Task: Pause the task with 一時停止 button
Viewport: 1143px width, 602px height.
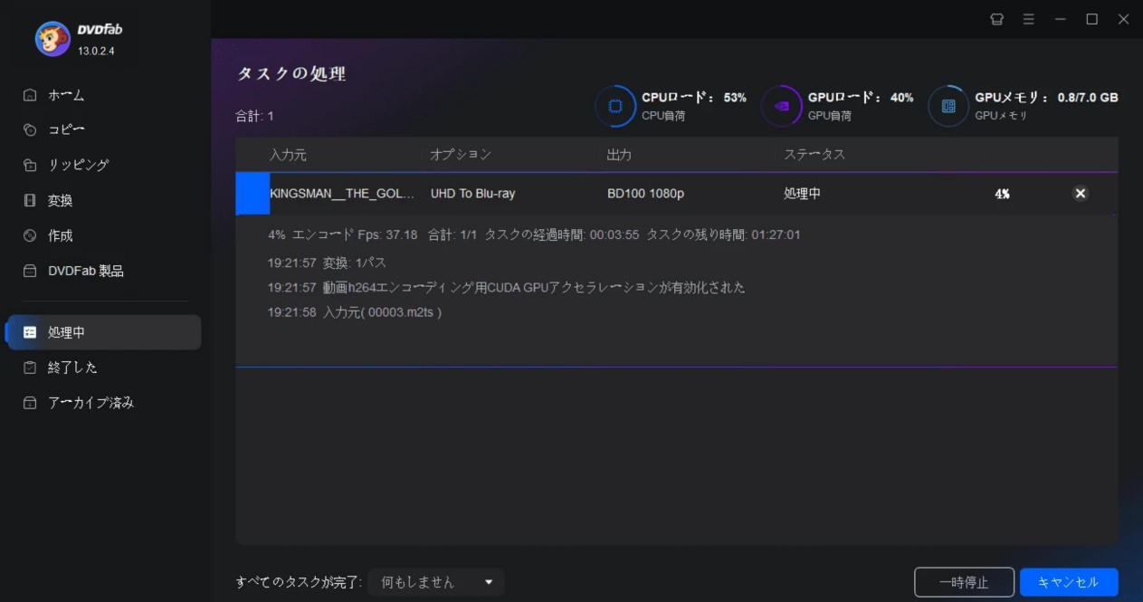Action: 964,582
